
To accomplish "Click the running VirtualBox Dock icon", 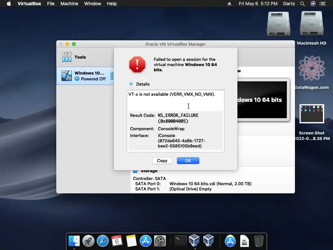I will (x=194, y=240).
